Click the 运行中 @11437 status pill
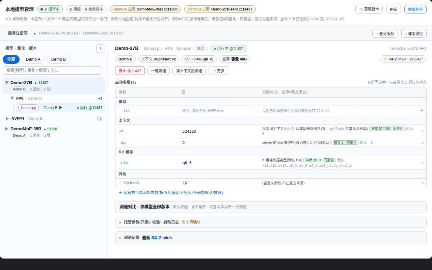The width and height of the screenshot is (432, 270). tap(228, 49)
